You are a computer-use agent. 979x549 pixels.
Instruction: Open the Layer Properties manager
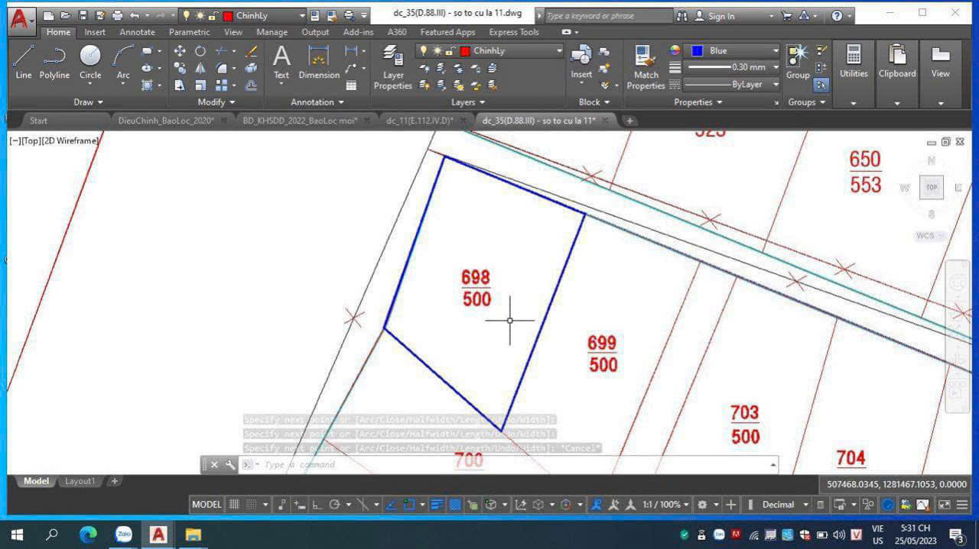coord(393,67)
